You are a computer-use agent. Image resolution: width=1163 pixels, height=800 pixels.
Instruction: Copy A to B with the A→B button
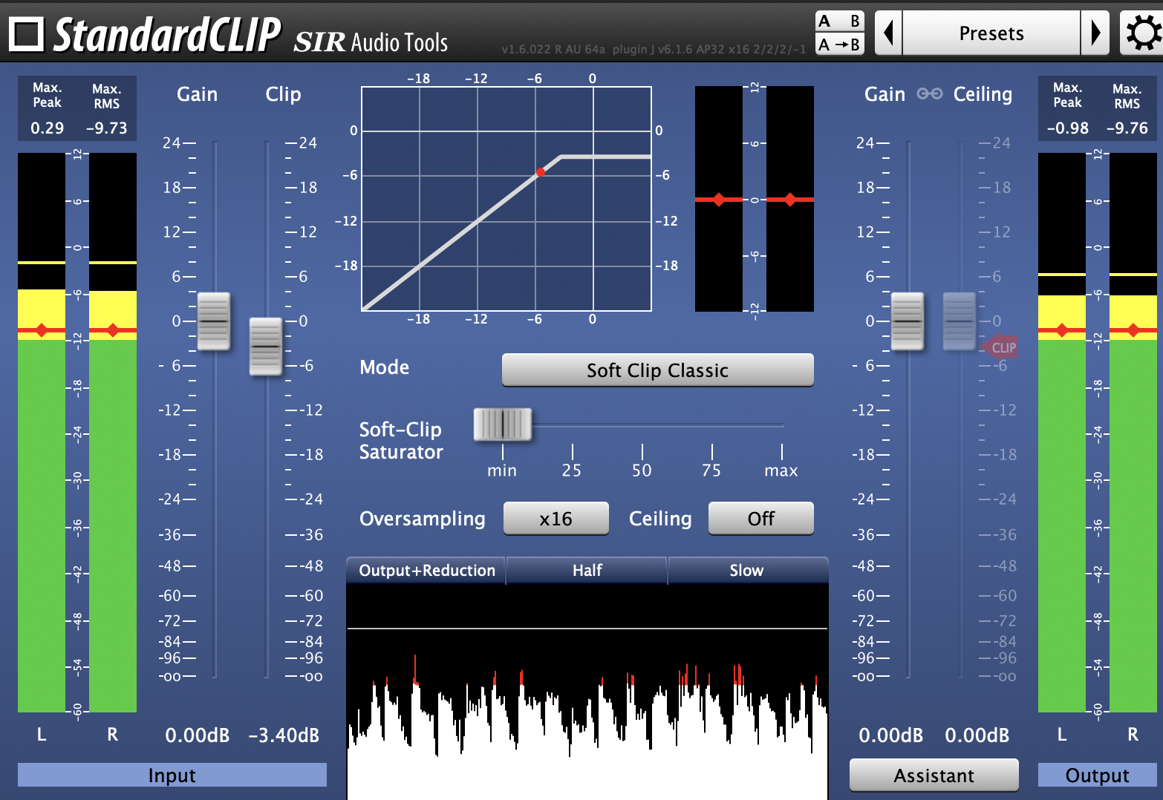[x=840, y=45]
